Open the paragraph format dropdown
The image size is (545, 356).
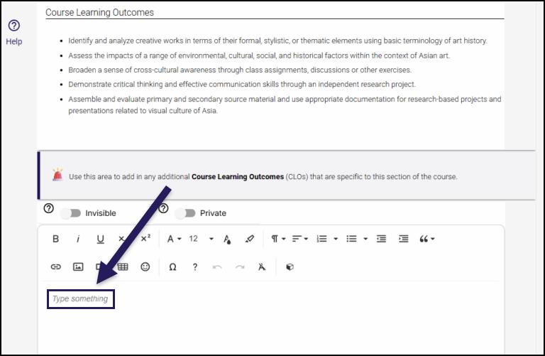[278, 239]
